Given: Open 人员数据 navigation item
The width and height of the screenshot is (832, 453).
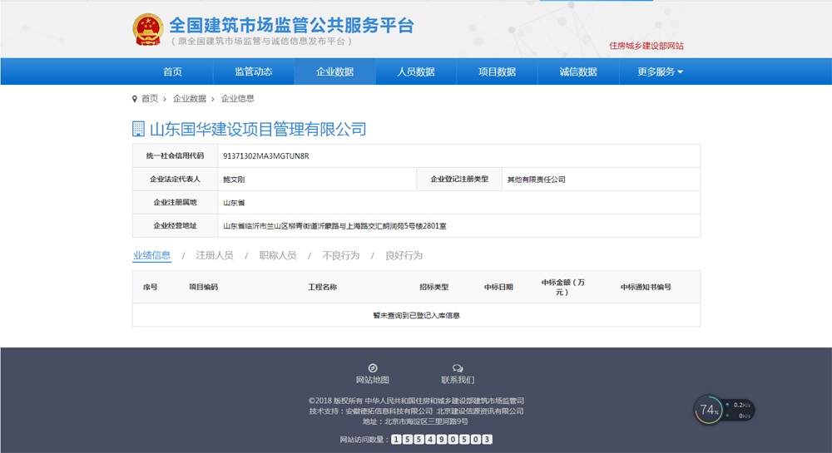Looking at the screenshot, I should click(x=416, y=71).
